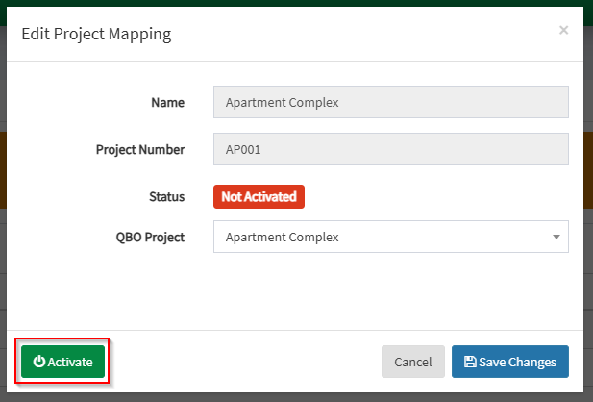Viewport: 593px width, 402px height.
Task: Expand the QBO Project dropdown arrow
Action: pyautogui.click(x=556, y=237)
